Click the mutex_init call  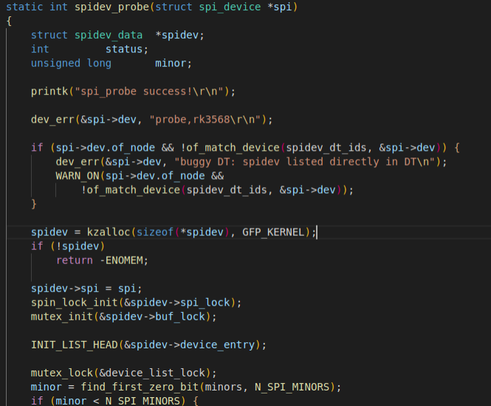(x=62, y=317)
